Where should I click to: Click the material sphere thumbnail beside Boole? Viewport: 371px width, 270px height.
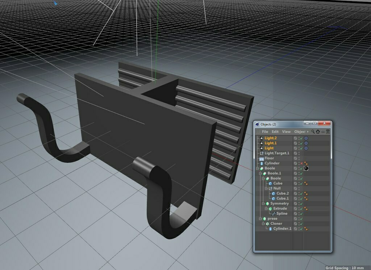[306, 168]
